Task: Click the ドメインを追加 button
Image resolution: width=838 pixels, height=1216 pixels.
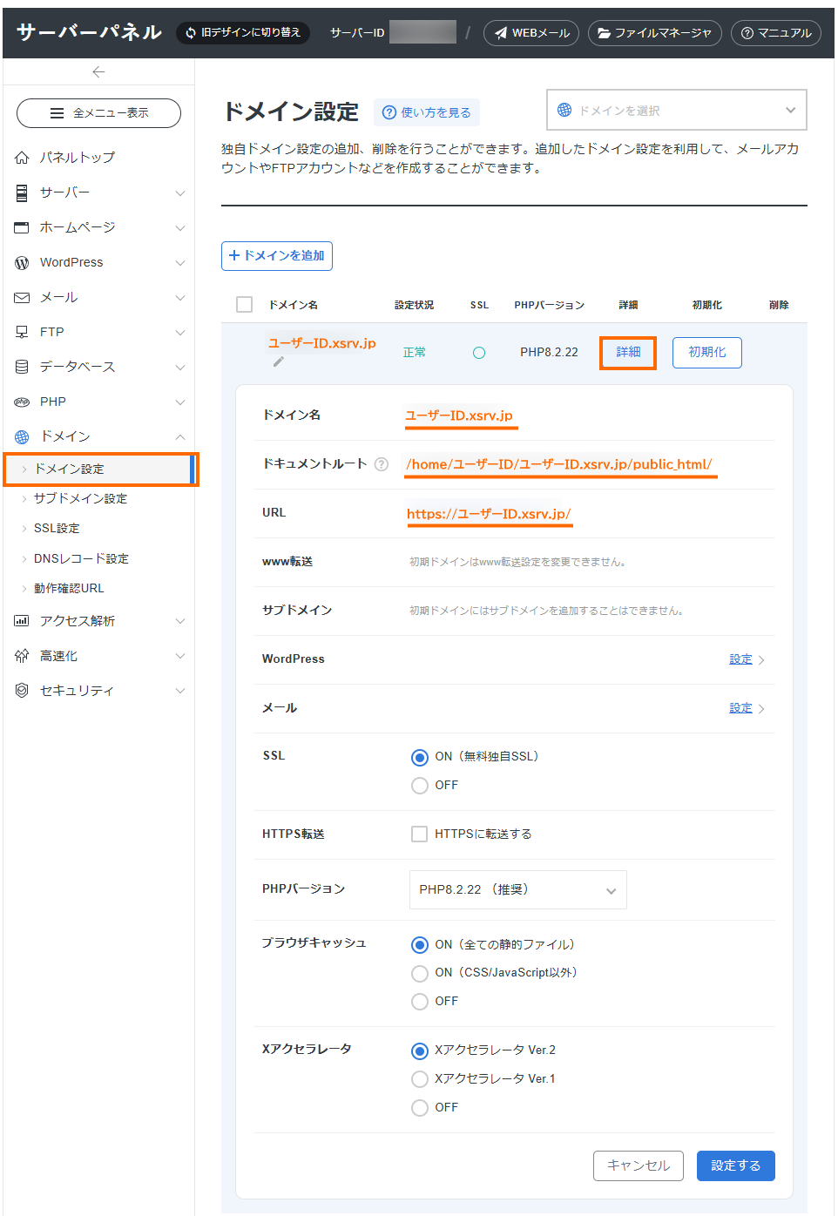Action: [x=277, y=256]
